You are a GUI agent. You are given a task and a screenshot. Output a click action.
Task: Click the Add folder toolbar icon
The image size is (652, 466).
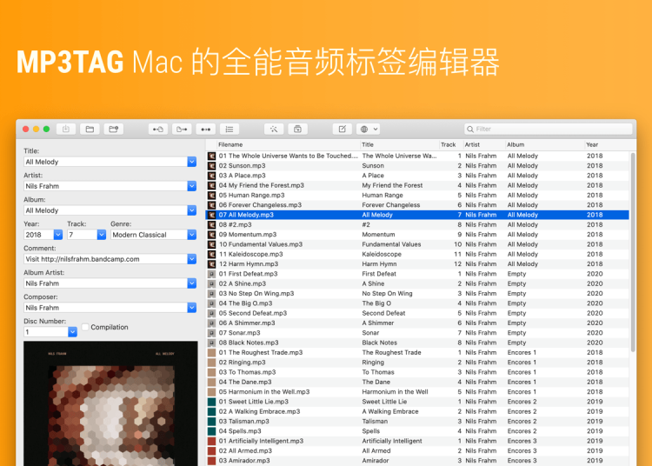tap(112, 129)
